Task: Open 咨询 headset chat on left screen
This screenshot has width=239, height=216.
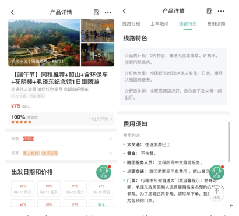Action: pos(104,172)
